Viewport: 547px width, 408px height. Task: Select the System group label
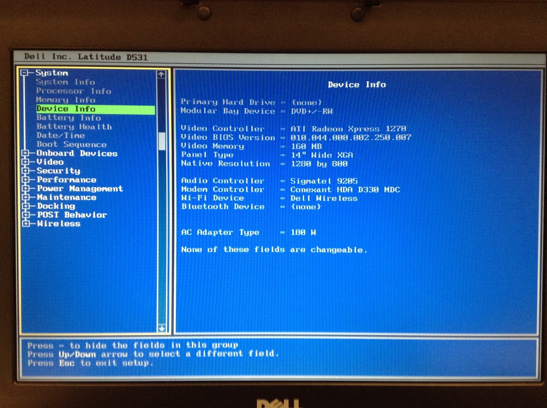point(52,73)
